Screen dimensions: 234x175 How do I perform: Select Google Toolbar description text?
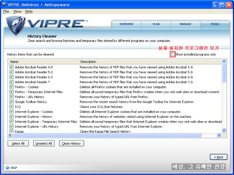tap(137, 102)
